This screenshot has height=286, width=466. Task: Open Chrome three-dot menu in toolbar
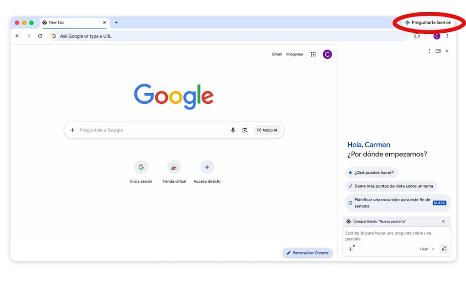pyautogui.click(x=448, y=36)
